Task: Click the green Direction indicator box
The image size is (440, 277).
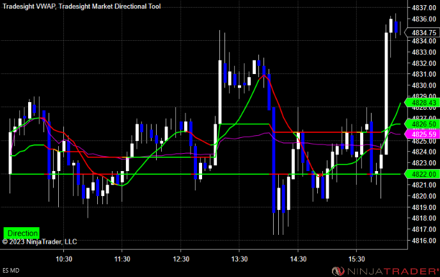Action: tap(21, 233)
